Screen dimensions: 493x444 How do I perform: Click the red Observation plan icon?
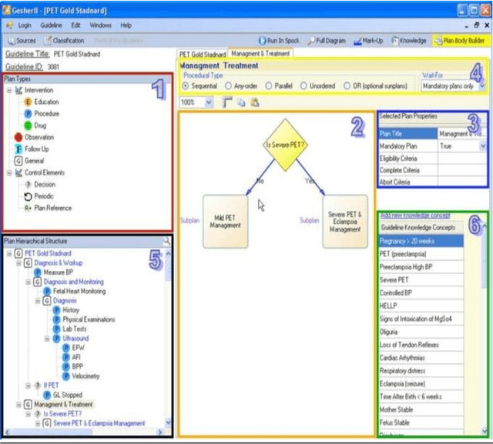[18, 137]
